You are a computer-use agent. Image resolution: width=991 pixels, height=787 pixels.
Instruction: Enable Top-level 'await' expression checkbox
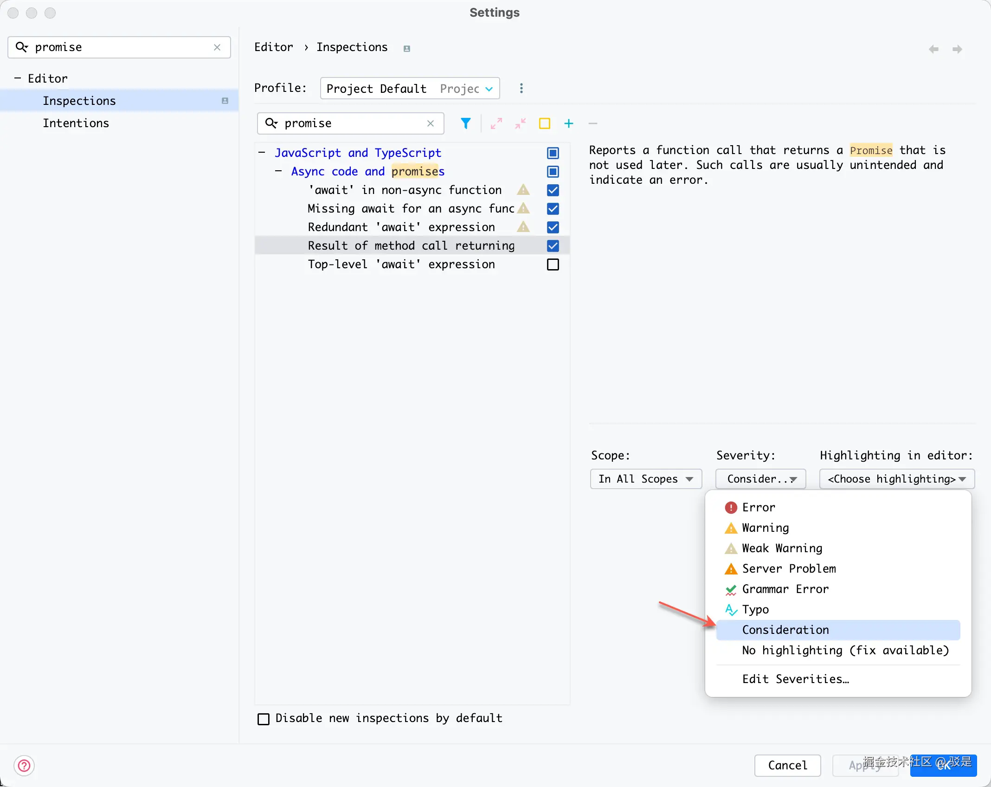553,264
